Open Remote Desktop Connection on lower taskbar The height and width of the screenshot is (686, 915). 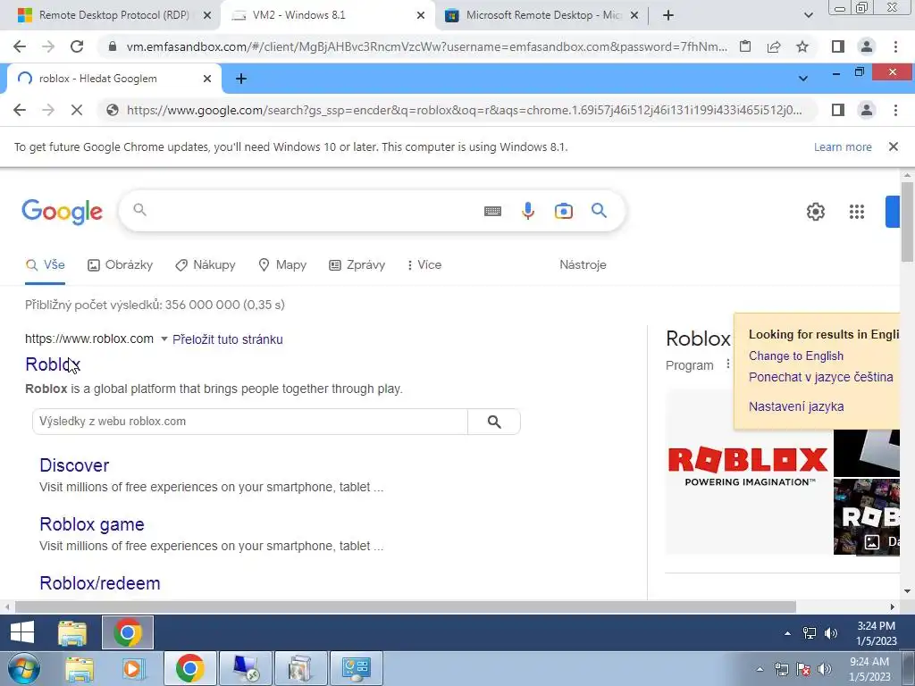click(245, 668)
